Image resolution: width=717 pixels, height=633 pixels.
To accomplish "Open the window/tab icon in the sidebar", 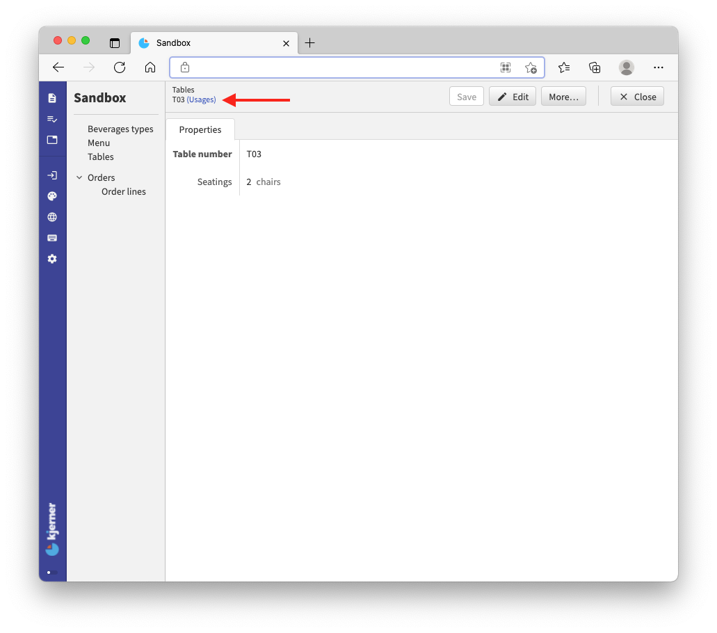I will (52, 140).
